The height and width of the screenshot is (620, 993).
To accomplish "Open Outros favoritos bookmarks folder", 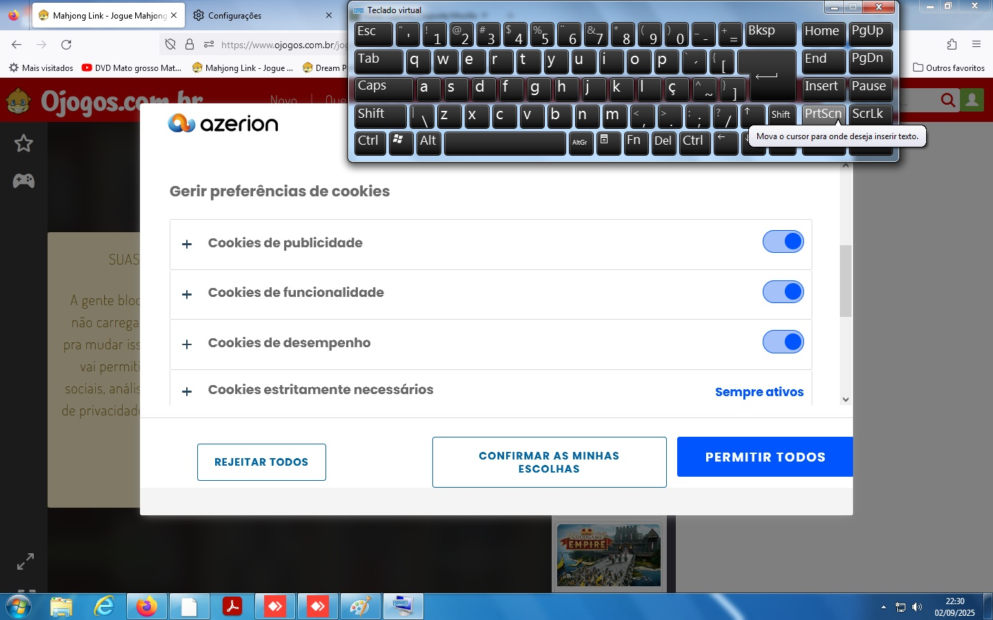I will pyautogui.click(x=949, y=68).
